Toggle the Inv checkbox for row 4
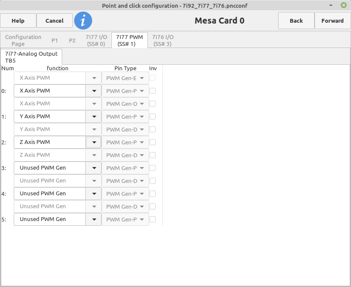 (x=153, y=194)
